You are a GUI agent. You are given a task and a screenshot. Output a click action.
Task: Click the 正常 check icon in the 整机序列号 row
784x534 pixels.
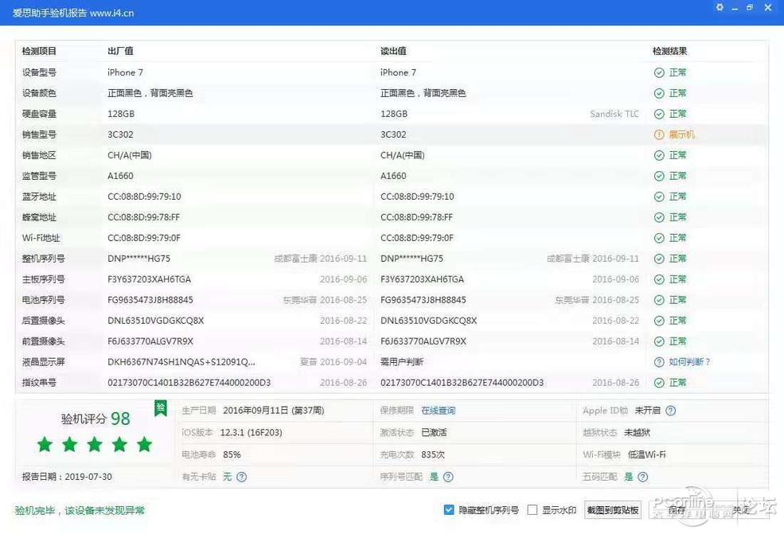tap(660, 259)
